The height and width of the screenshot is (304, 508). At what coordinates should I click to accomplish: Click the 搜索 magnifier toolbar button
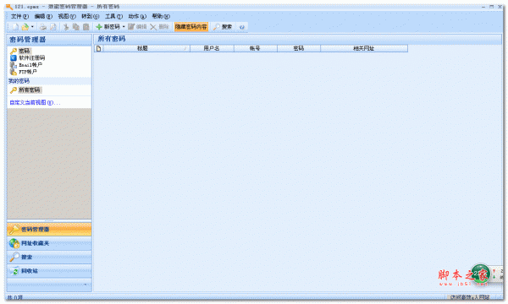click(223, 27)
